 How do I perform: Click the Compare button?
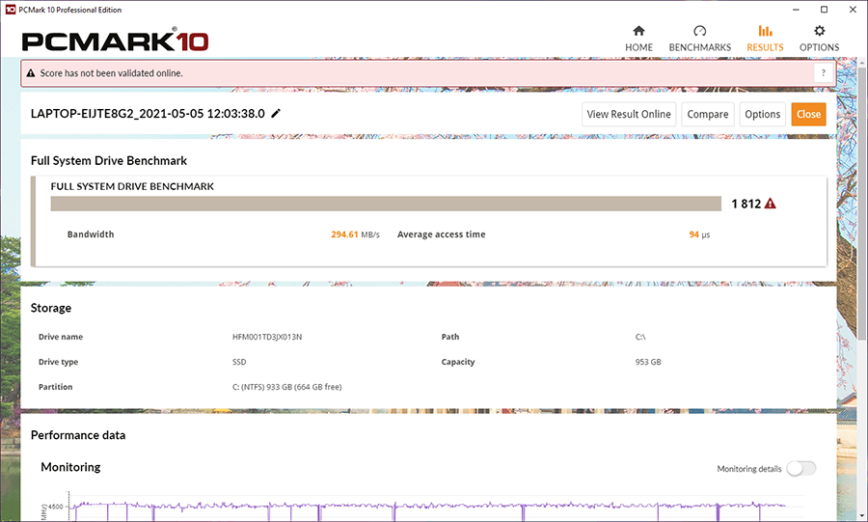pos(708,114)
